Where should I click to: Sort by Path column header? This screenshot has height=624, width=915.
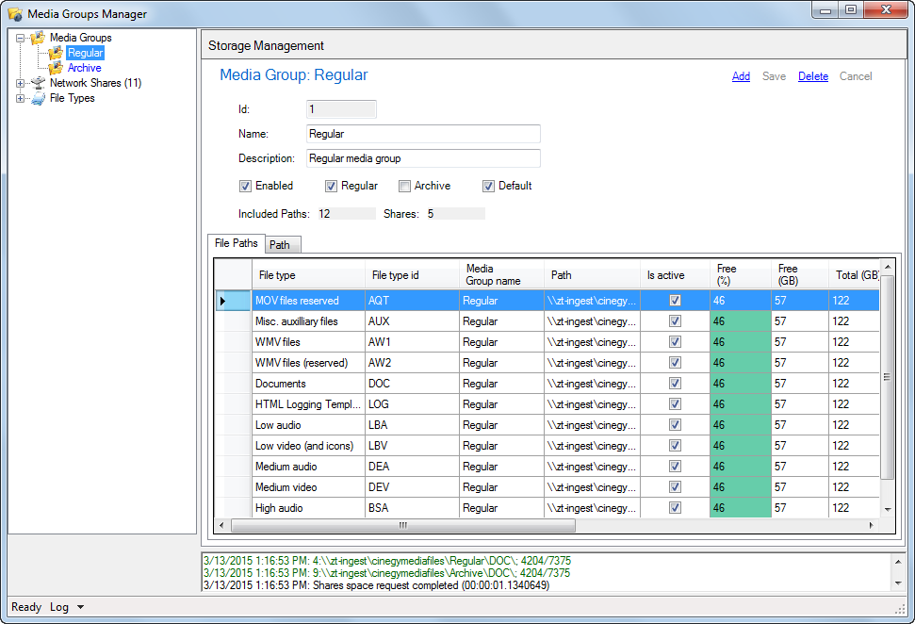(593, 275)
